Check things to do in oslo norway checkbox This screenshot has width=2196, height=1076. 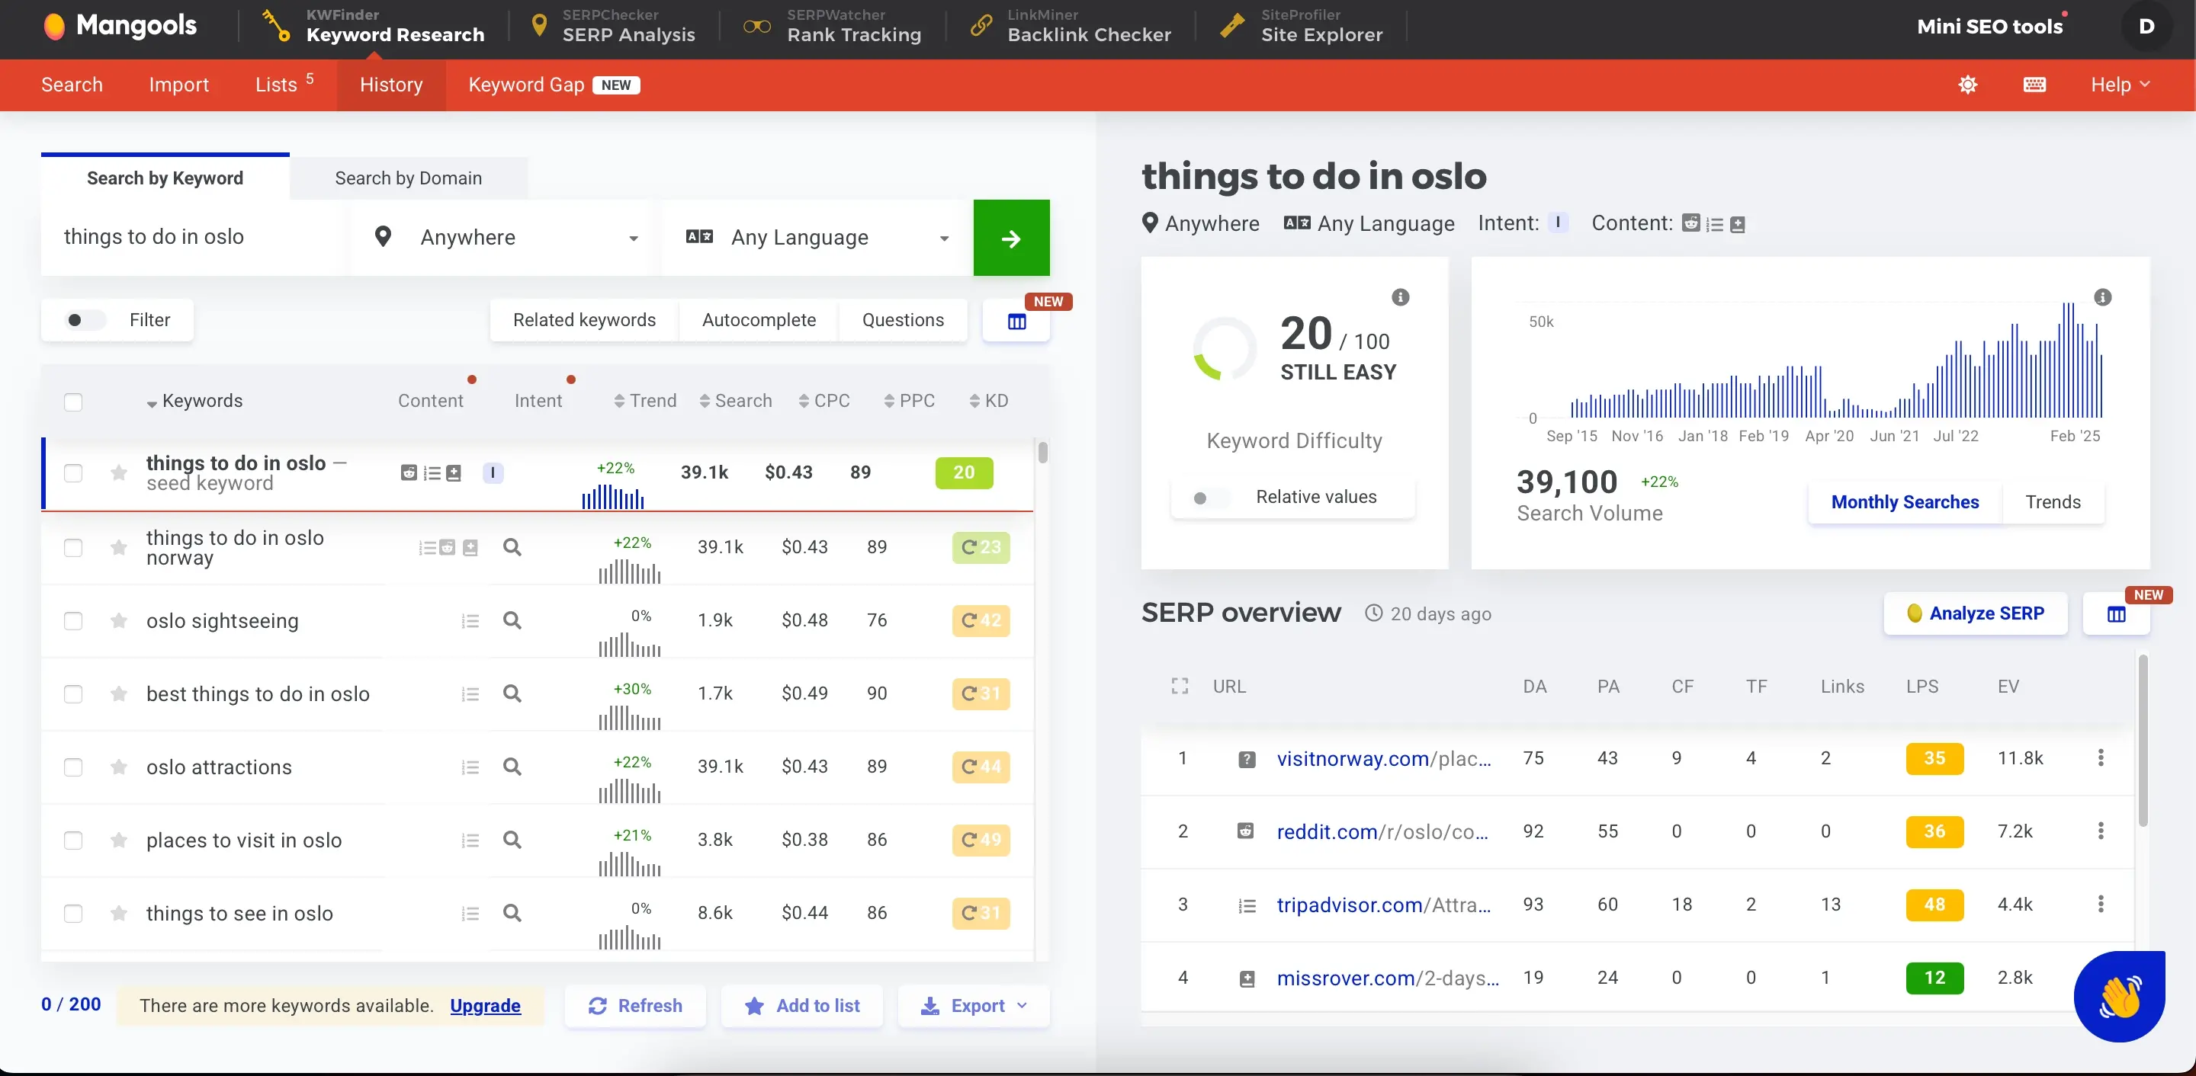(x=73, y=547)
